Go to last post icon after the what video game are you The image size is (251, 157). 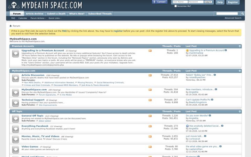(220, 146)
